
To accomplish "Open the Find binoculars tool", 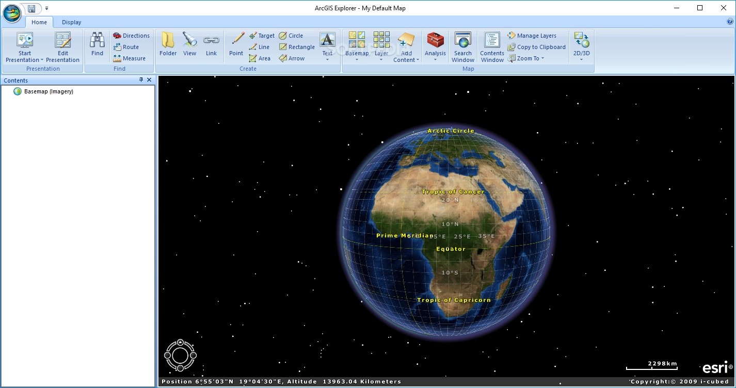I will (97, 44).
